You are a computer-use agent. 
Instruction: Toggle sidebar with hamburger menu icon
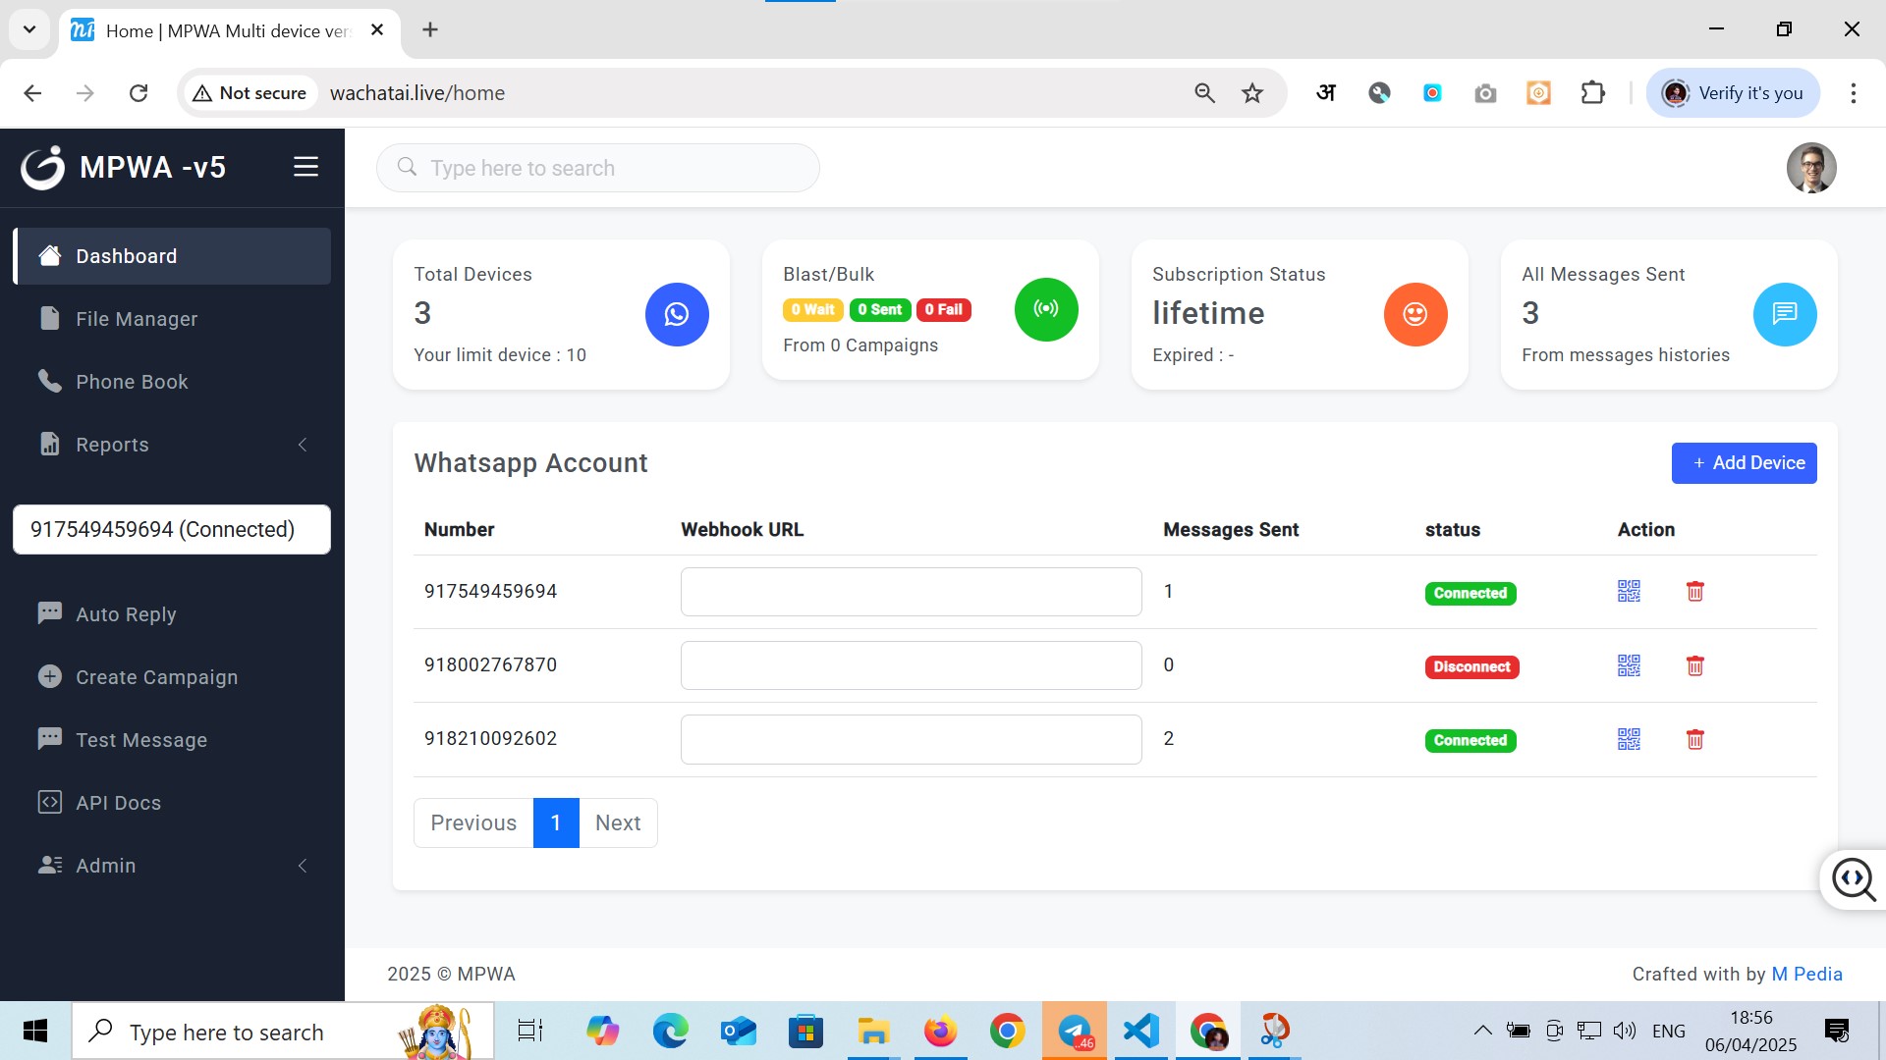coord(305,167)
